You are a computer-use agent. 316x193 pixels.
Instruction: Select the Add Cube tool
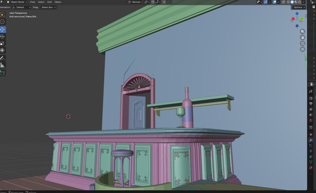click(2, 73)
